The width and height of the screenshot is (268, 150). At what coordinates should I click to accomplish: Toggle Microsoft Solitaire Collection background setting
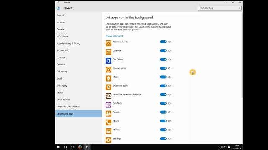tap(163, 95)
